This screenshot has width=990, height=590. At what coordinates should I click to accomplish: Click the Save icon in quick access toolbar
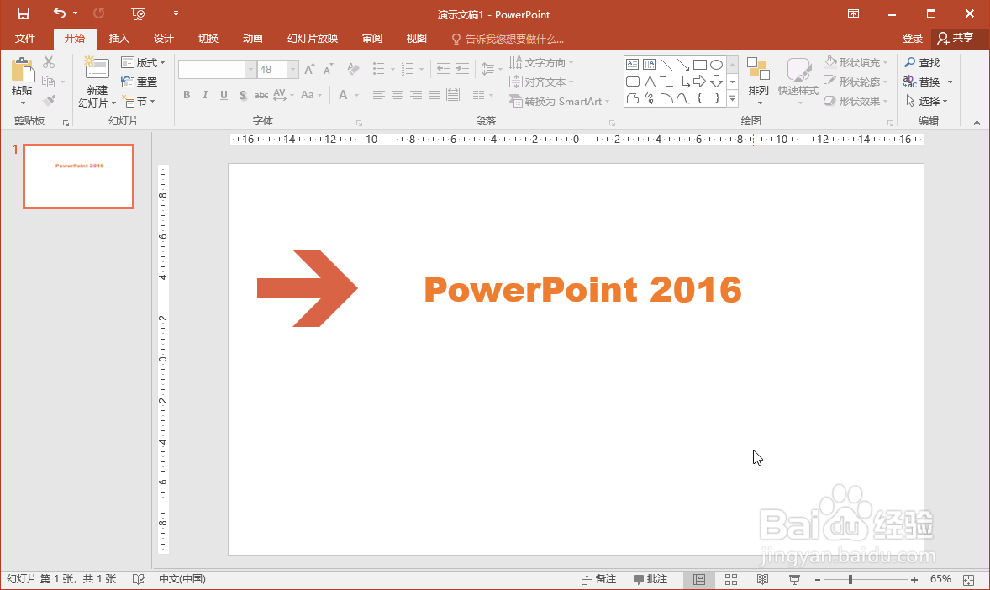point(24,13)
